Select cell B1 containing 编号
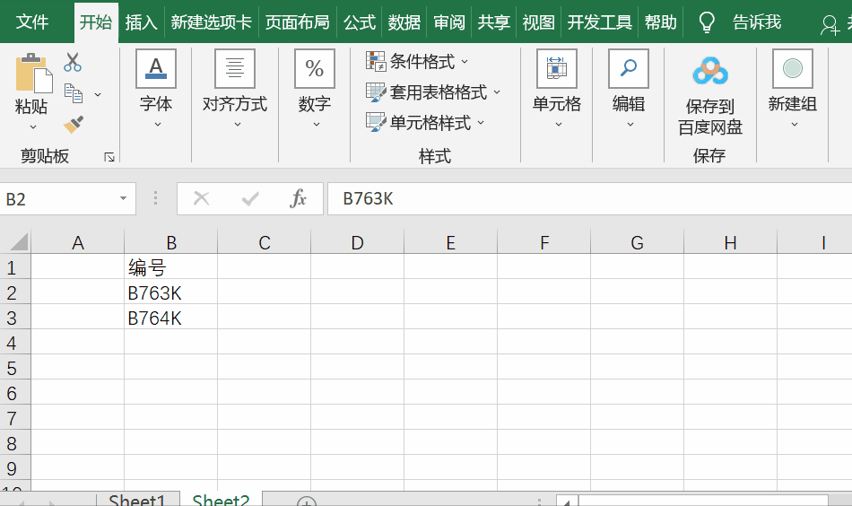The height and width of the screenshot is (506, 852). click(x=170, y=266)
